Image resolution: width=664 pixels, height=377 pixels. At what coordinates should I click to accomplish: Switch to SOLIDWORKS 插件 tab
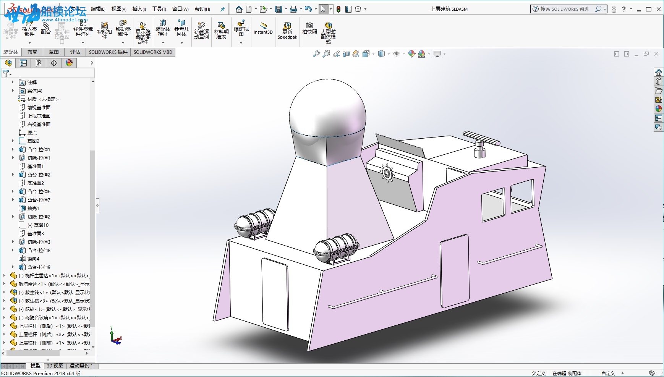click(108, 52)
